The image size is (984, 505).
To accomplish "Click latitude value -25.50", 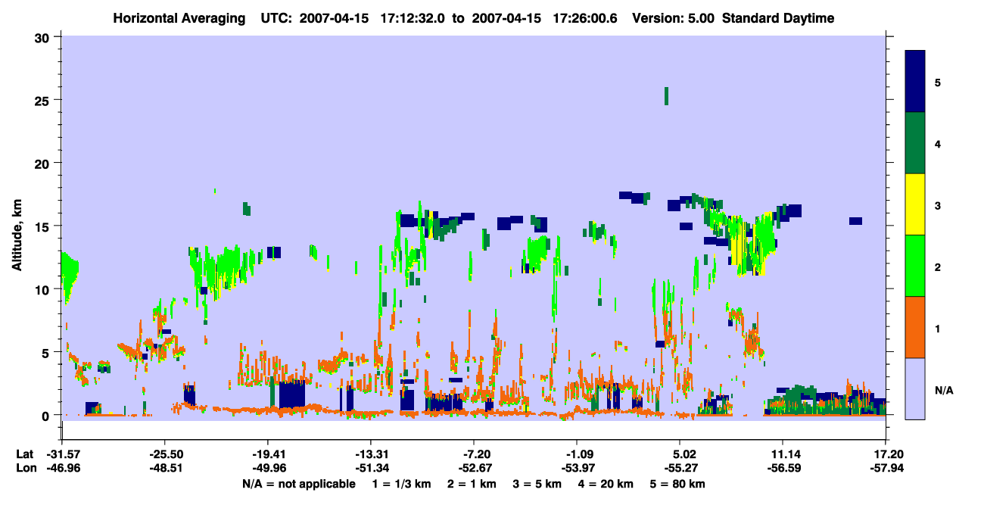I will pos(164,454).
